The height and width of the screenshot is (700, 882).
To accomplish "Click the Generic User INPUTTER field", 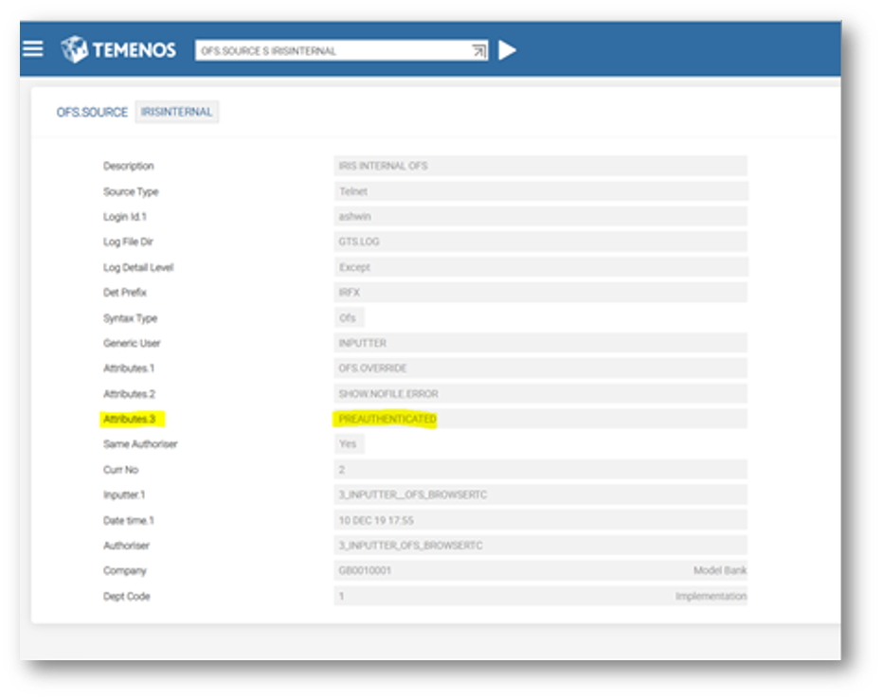I will (x=540, y=343).
